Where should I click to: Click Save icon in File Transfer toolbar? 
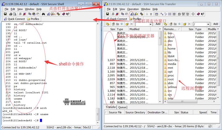tap(107, 14)
